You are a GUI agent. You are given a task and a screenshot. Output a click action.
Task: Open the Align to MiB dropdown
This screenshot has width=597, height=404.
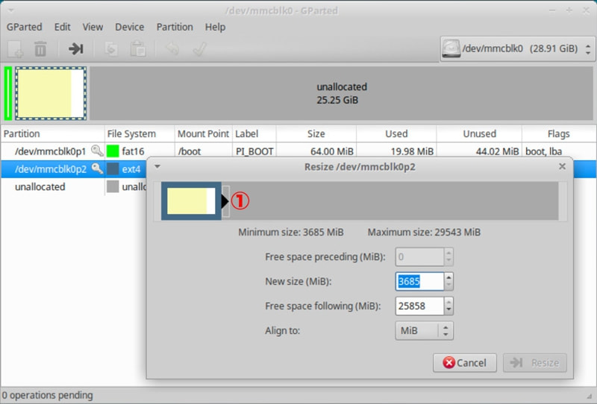pos(424,331)
